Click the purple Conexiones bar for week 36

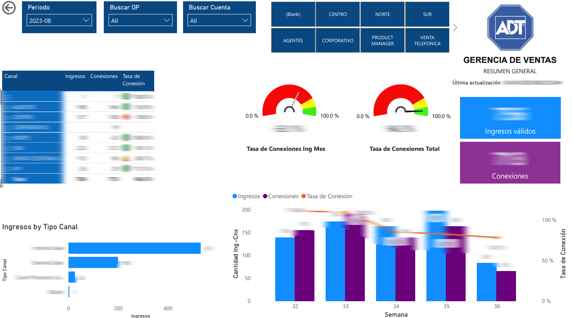click(x=506, y=286)
